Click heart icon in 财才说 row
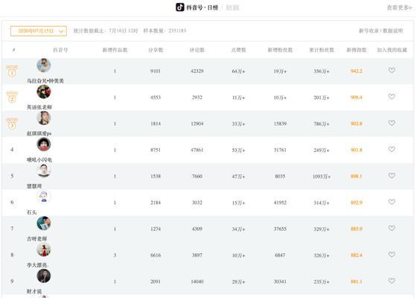The height and width of the screenshot is (298, 416). [391, 281]
